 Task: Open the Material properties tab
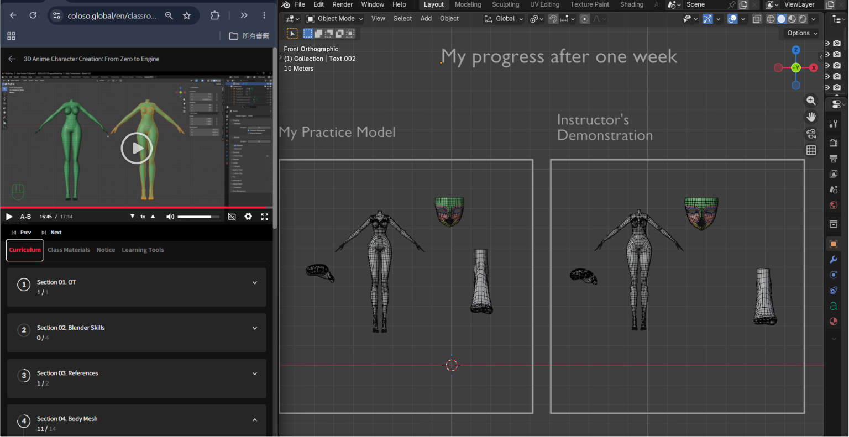click(x=834, y=321)
